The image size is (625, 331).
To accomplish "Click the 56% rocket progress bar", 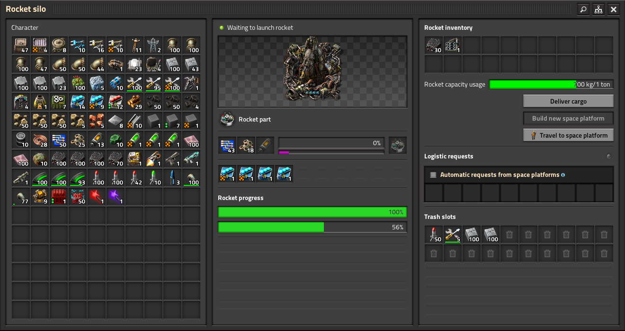I will pos(312,227).
